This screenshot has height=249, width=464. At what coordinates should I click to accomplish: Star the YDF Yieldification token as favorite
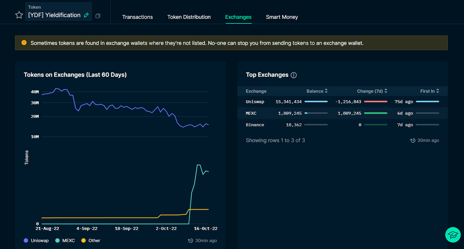(19, 15)
